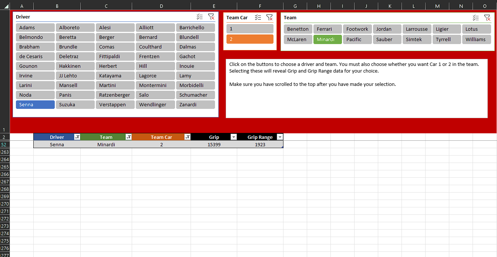
Task: Open the Team column filter dropdown
Action: [x=128, y=137]
